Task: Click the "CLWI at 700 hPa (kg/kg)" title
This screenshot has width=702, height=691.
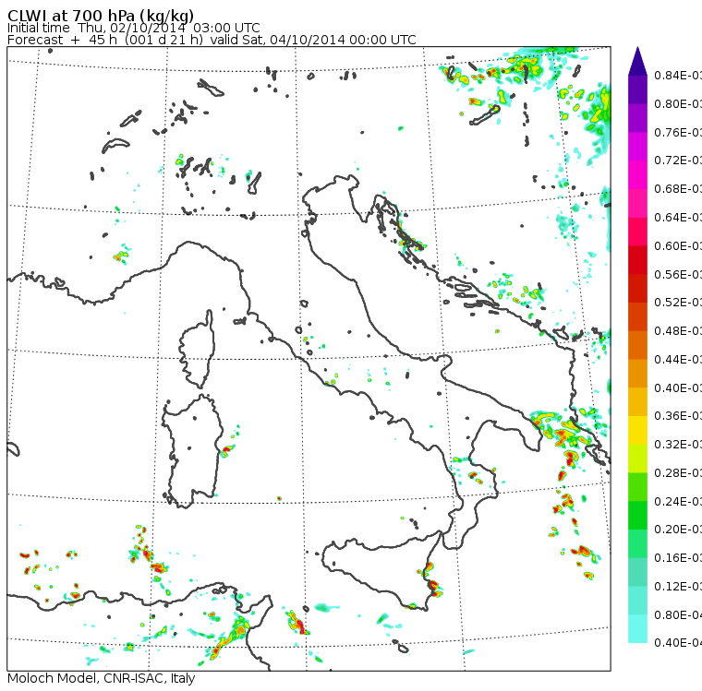Action: (101, 16)
